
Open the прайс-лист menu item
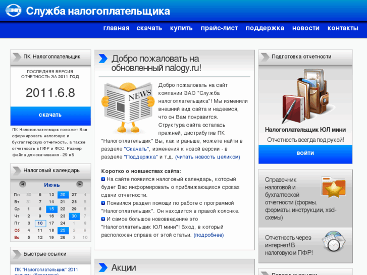pos(219,28)
